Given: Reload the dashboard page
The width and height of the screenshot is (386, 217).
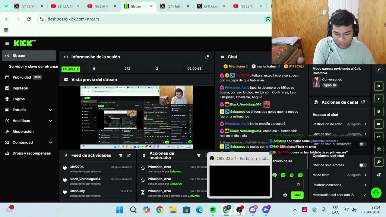Looking at the screenshot, I should [29, 19].
